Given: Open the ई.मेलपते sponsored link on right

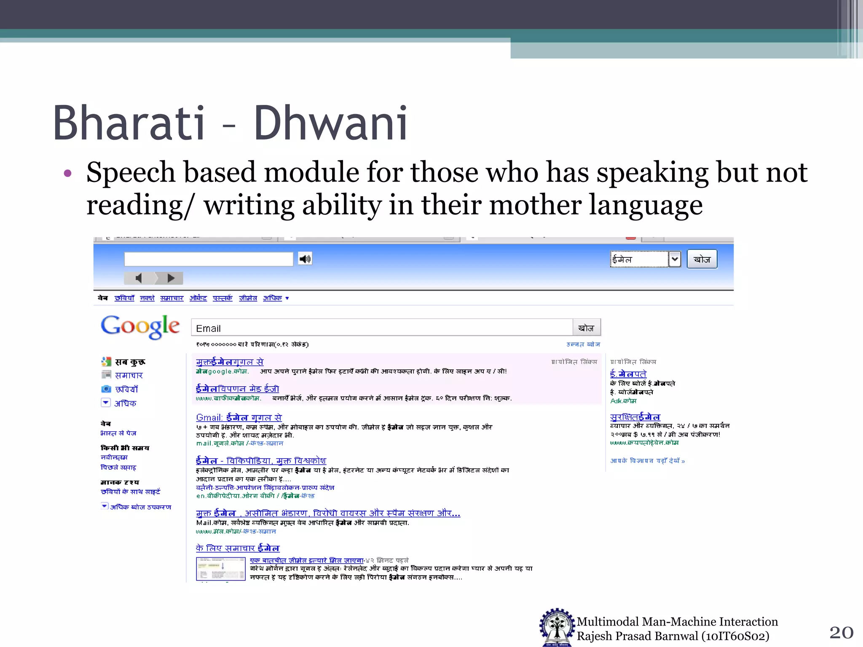Looking at the screenshot, I should pos(628,374).
